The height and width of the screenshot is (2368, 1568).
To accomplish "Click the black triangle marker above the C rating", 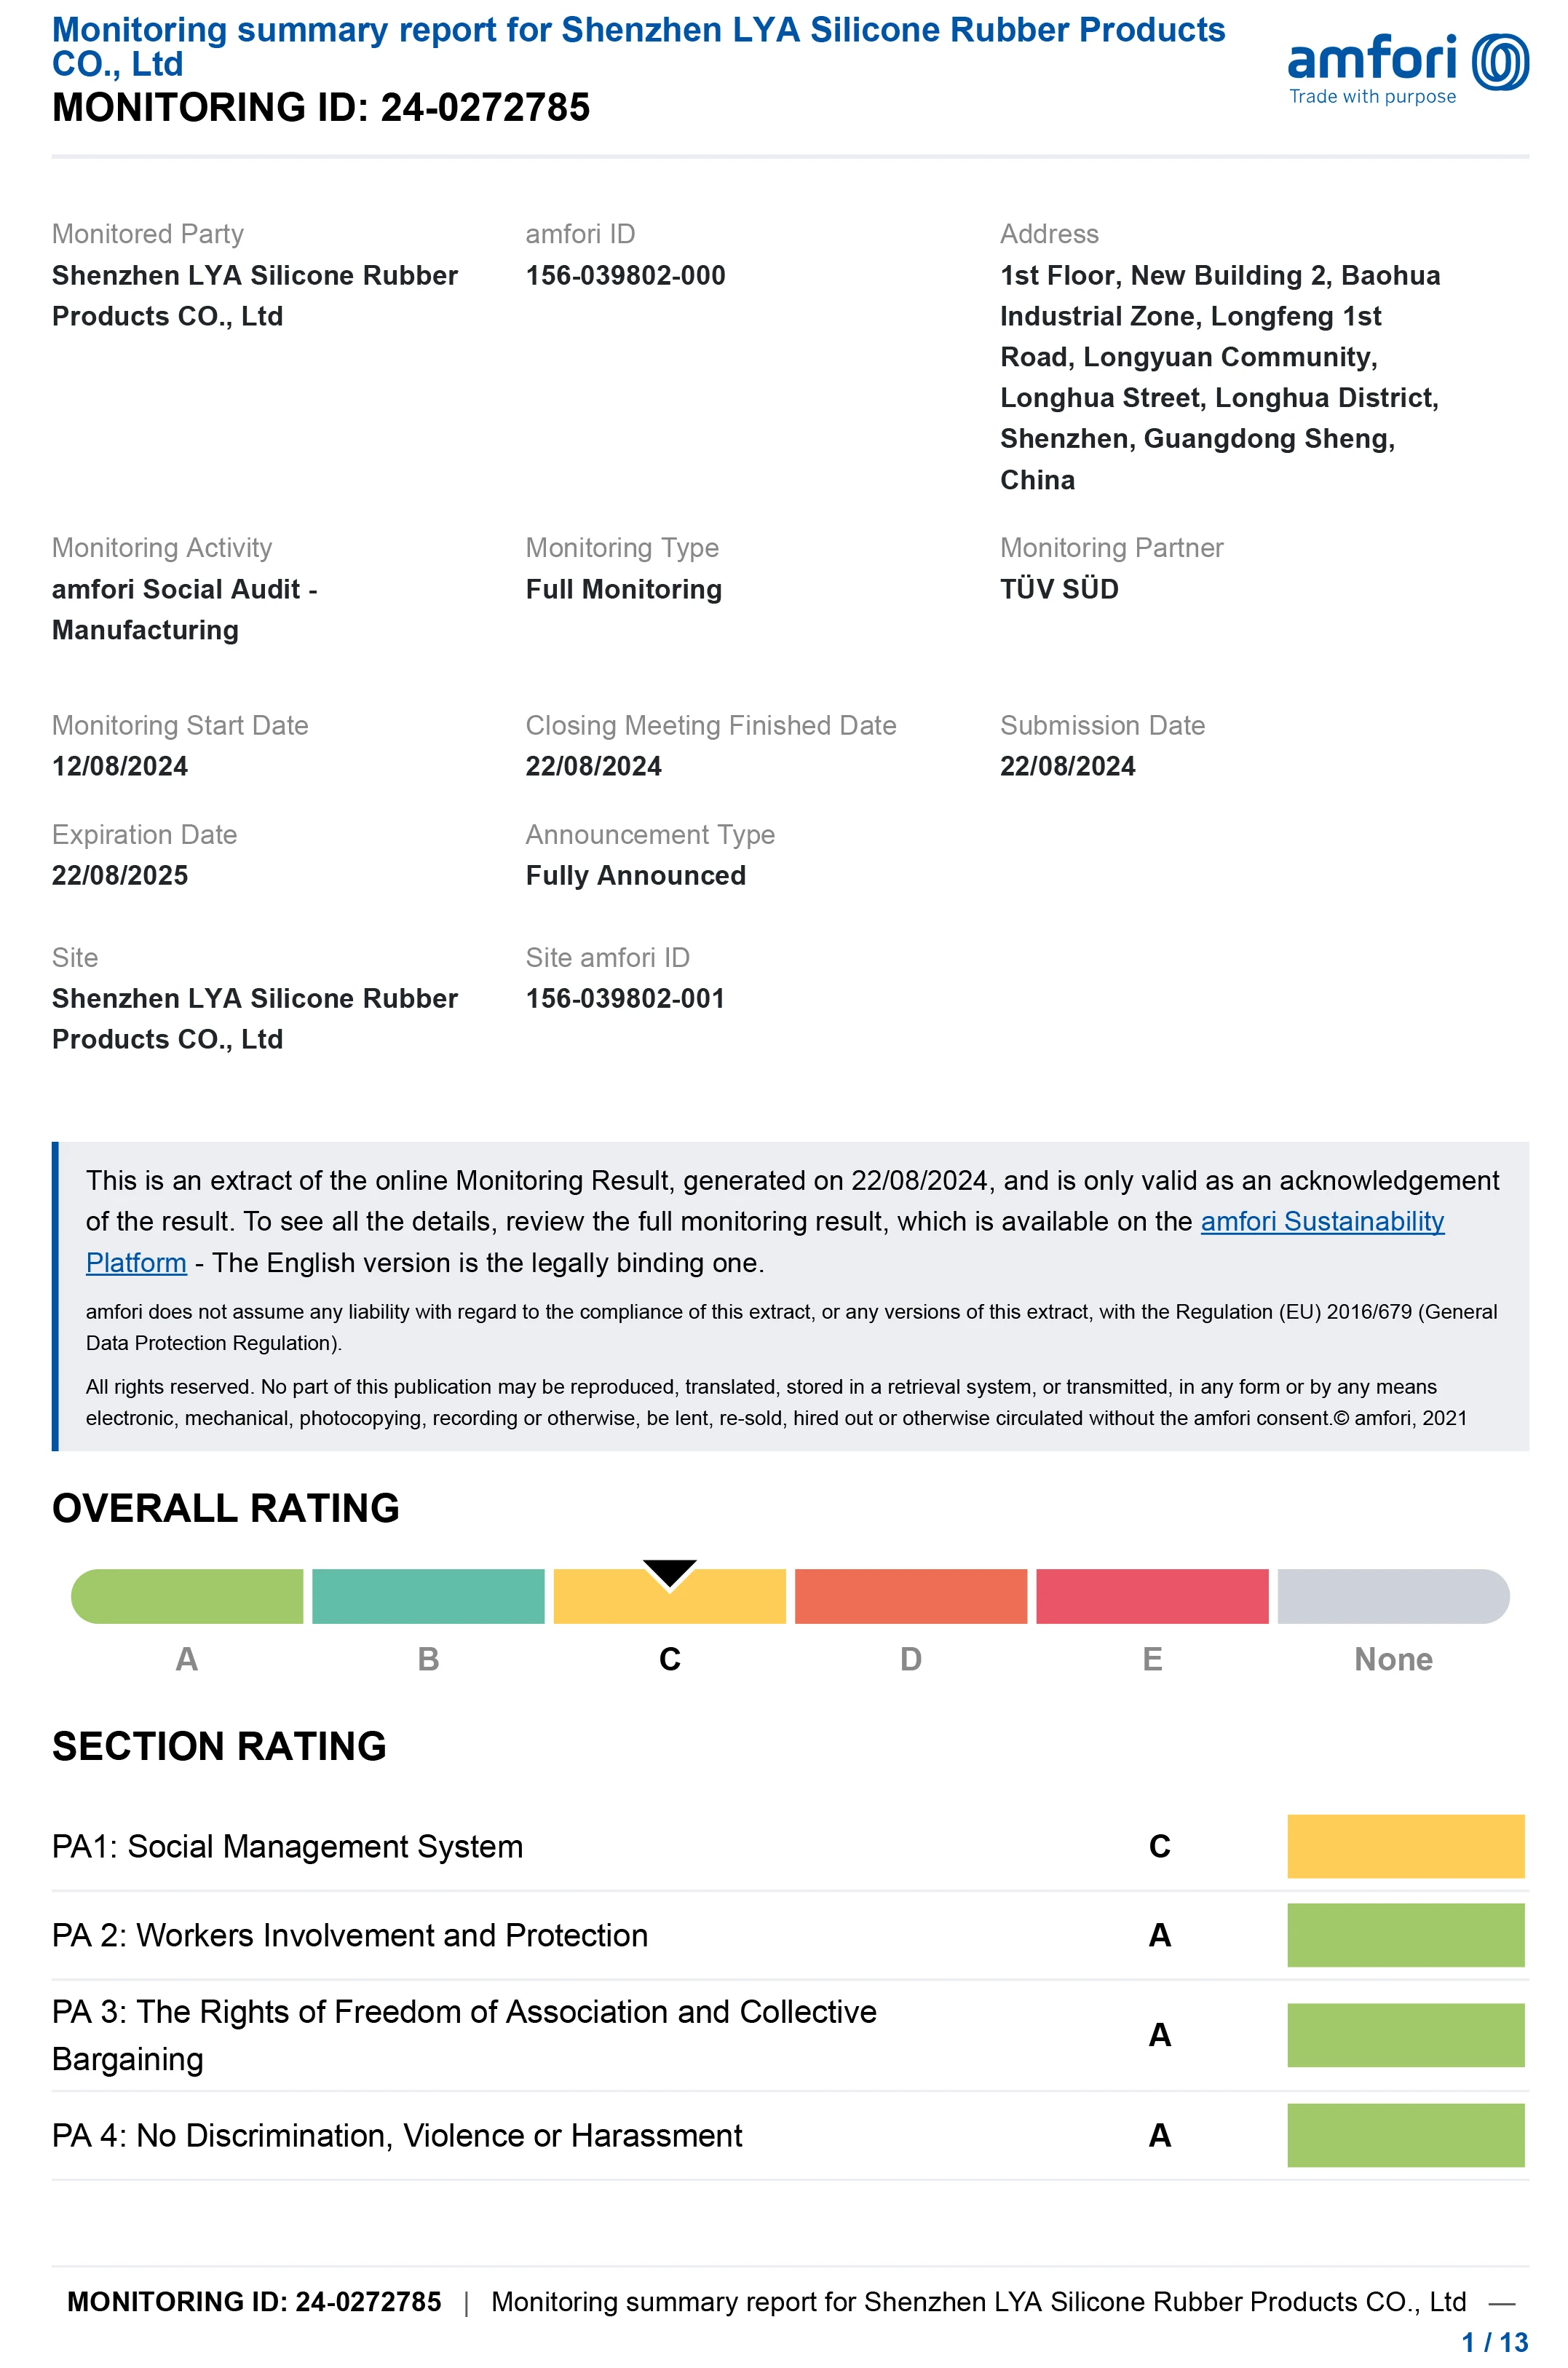I will point(669,1573).
